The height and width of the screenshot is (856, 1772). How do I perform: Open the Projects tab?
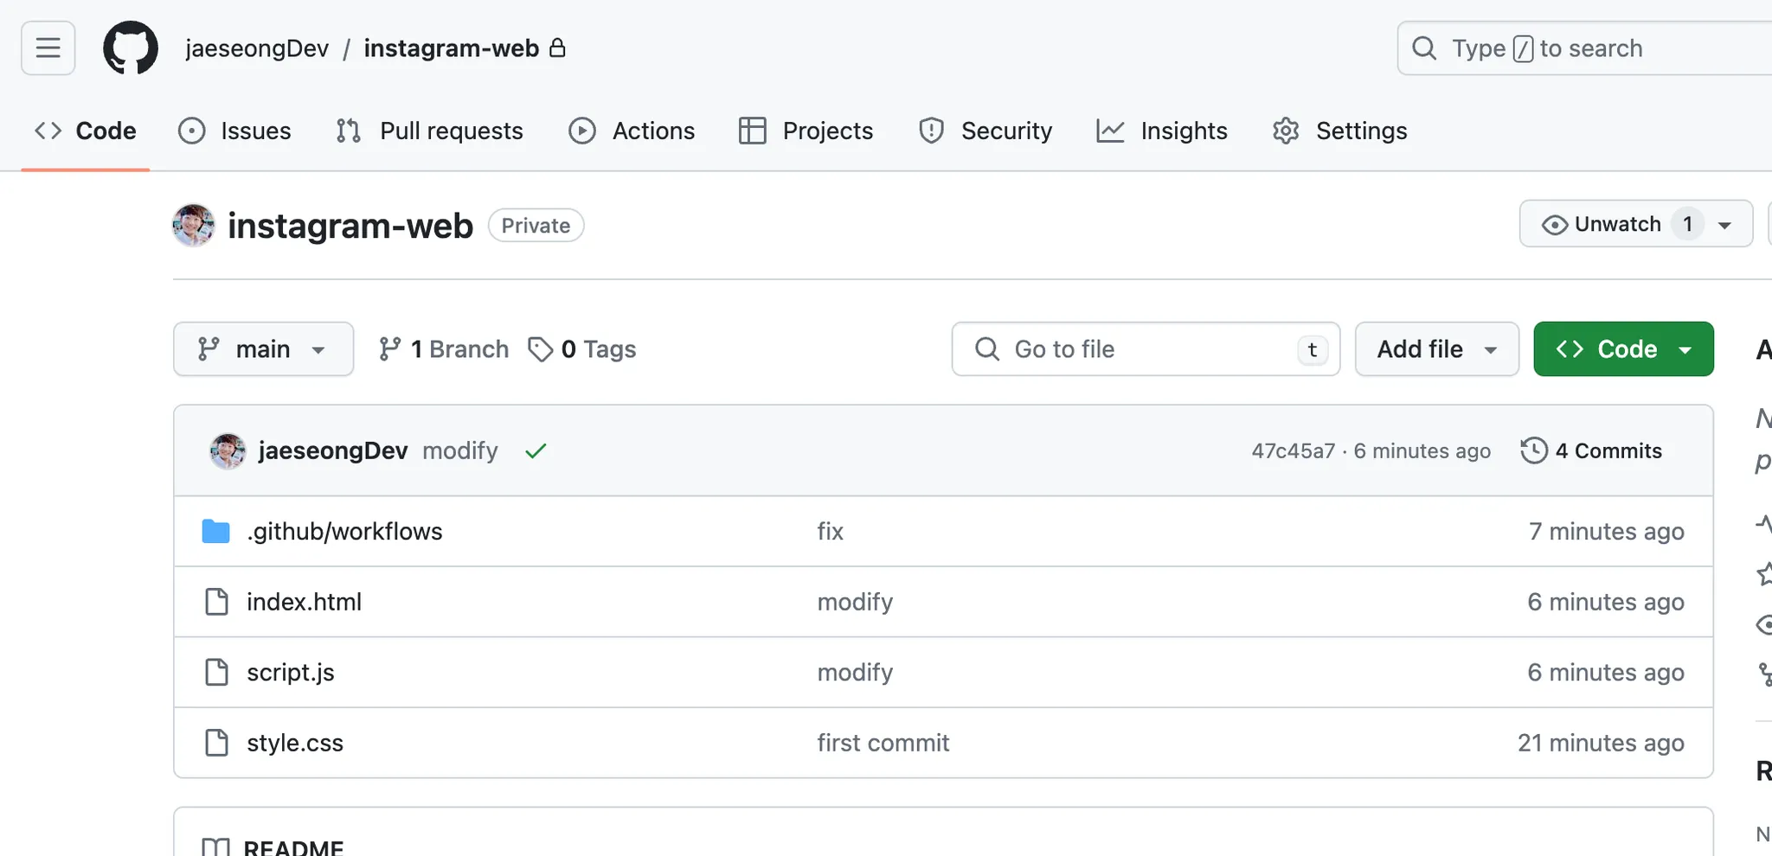[806, 131]
